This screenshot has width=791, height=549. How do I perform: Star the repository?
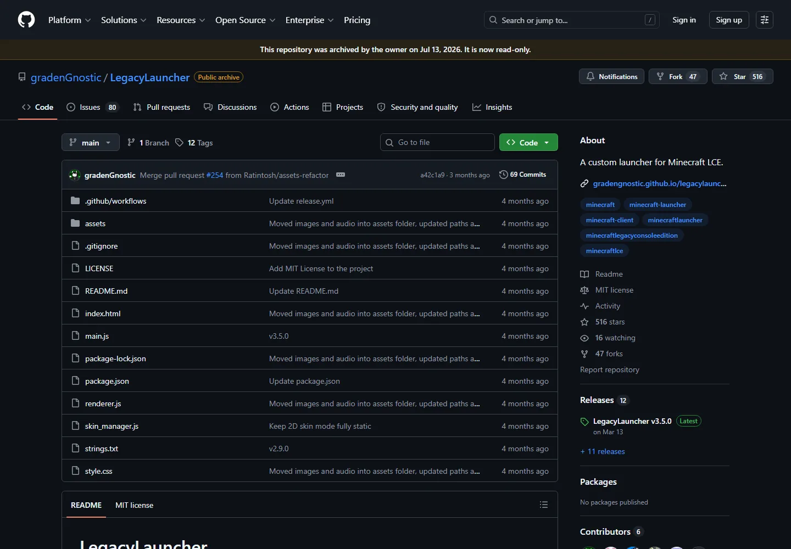(742, 76)
